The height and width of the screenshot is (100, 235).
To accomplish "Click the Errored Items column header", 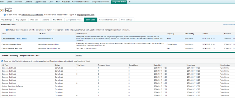I will pos(133,65).
